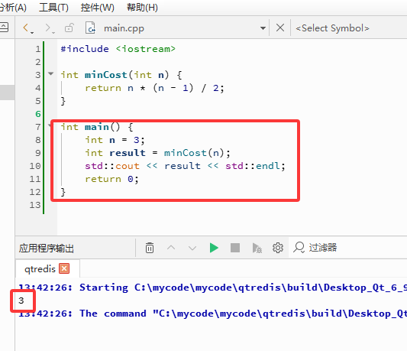The height and width of the screenshot is (351, 407).
Task: Open the 控件(W) menu
Action: [x=97, y=8]
